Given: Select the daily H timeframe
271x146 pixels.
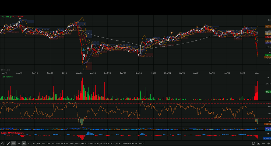Looking at the screenshot, I should pos(24,144).
